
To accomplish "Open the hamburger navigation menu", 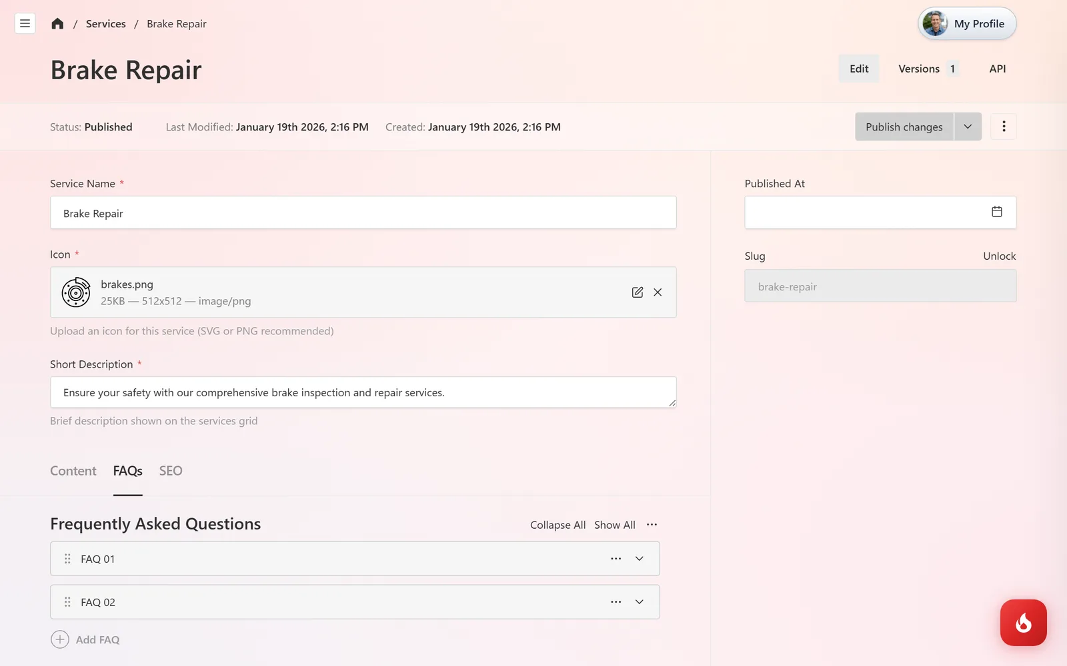I will tap(25, 23).
